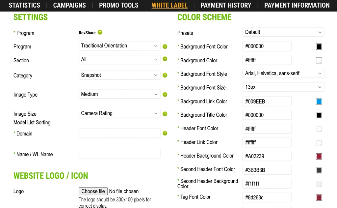This screenshot has width=337, height=208.
Task: Click the Color Scheme heading
Action: pos(204,17)
